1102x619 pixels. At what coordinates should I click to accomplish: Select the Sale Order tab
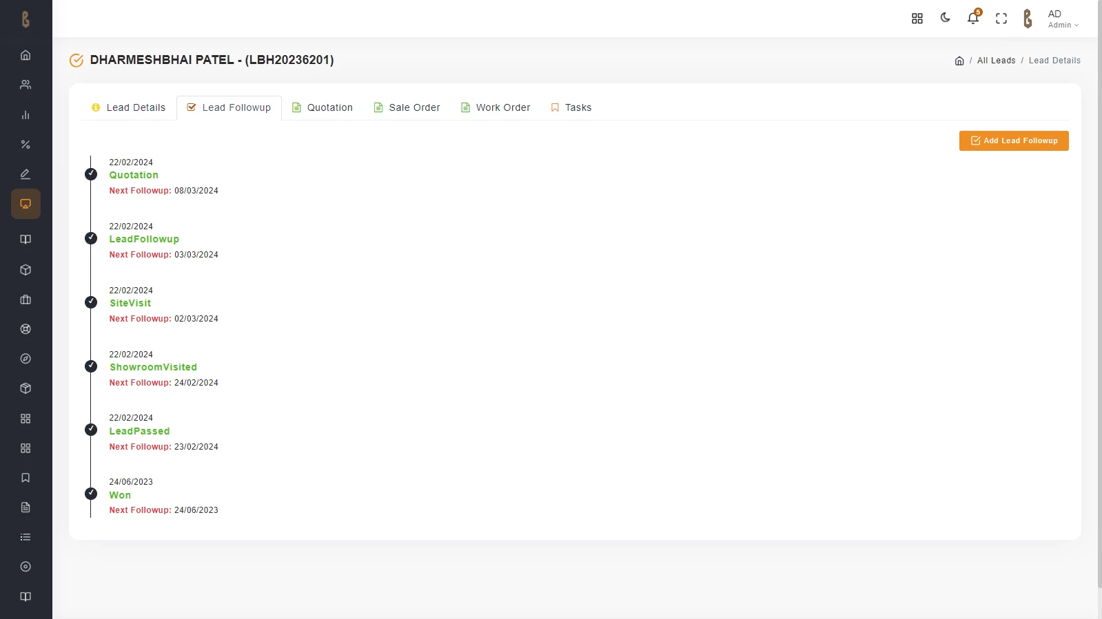pos(407,108)
